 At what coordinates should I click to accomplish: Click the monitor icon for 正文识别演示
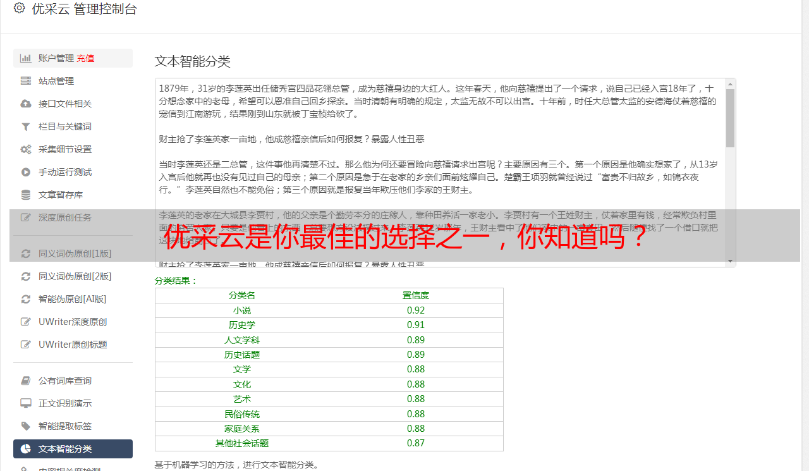click(x=26, y=403)
